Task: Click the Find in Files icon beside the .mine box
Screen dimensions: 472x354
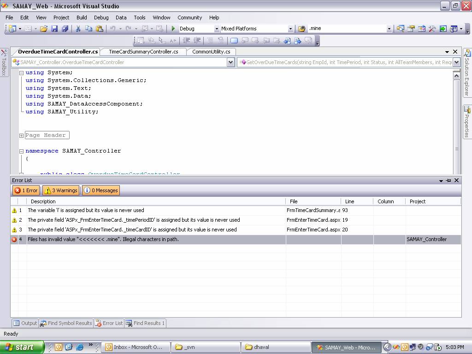Action: click(x=301, y=29)
